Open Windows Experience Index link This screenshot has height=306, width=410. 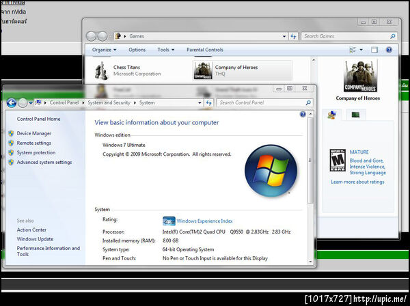204,221
